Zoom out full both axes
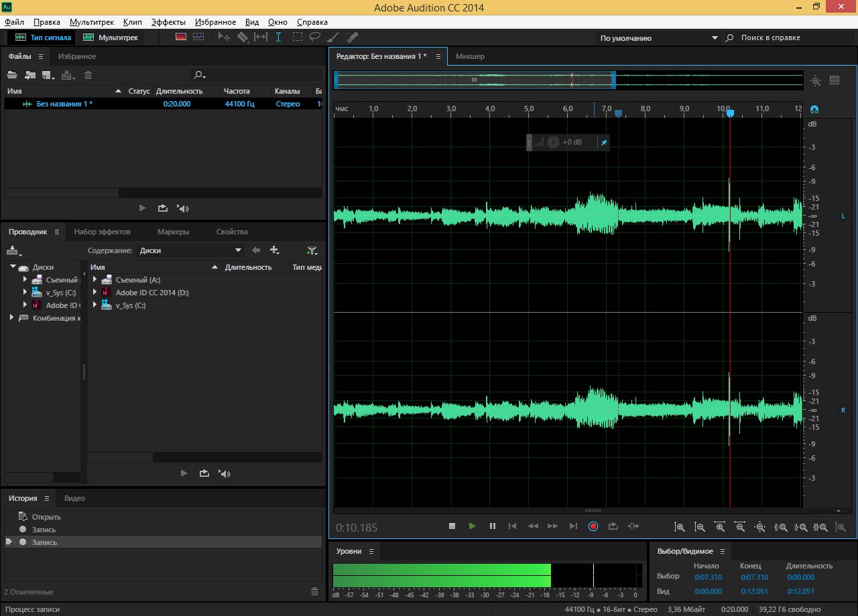Screen dimensions: 858x616 (x=760, y=527)
